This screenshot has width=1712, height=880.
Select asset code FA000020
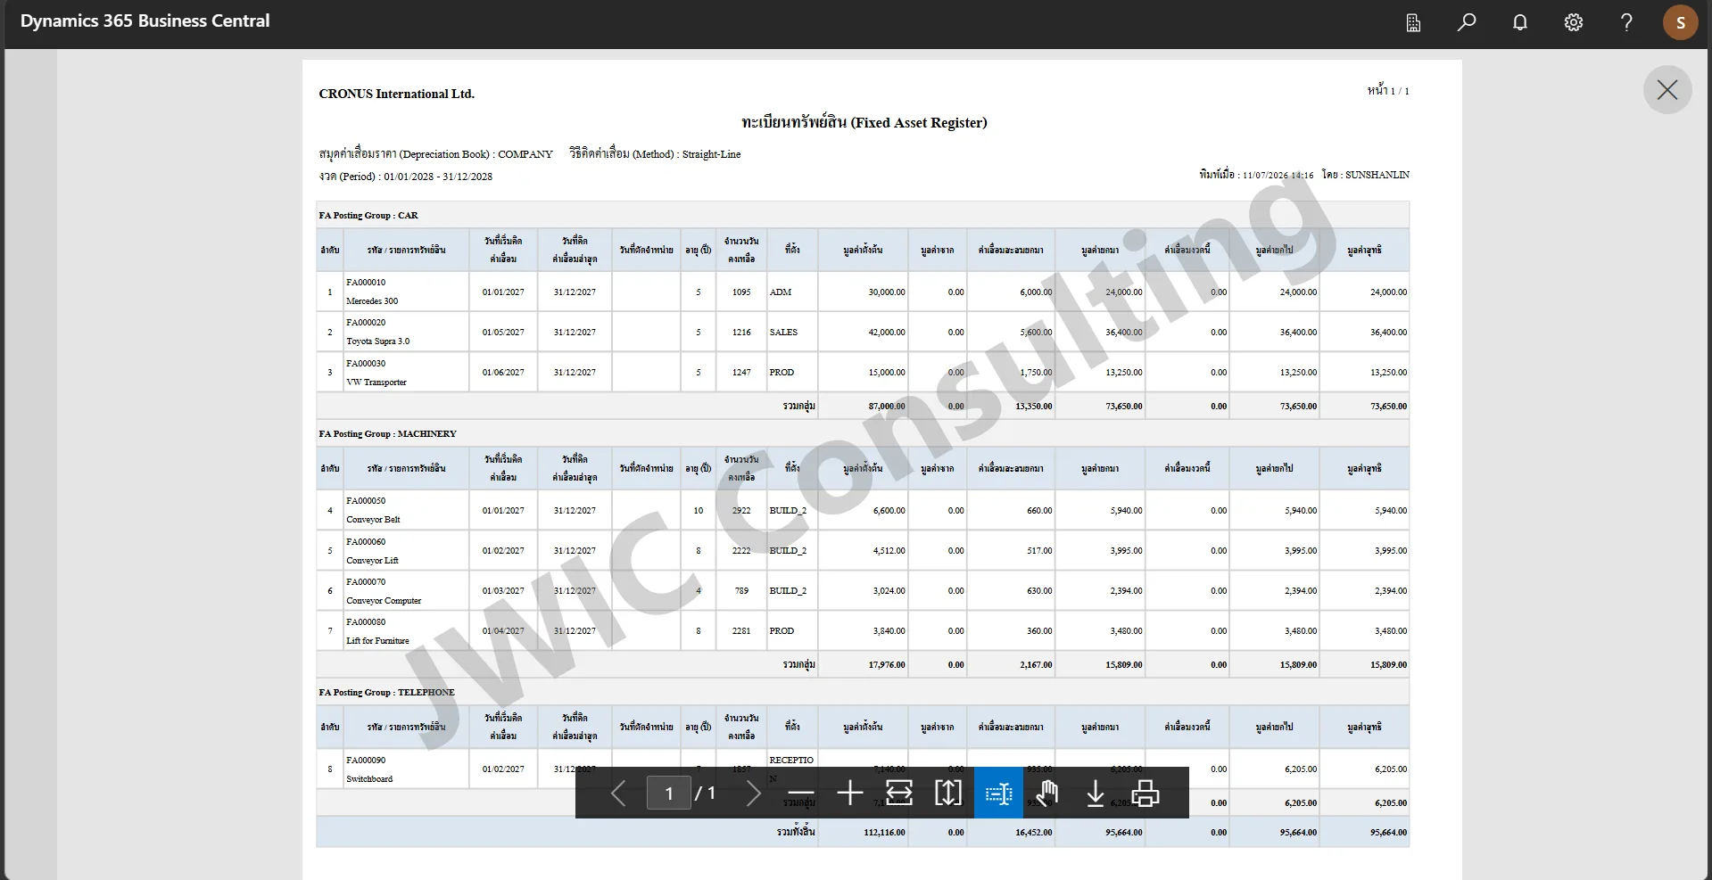click(x=366, y=323)
